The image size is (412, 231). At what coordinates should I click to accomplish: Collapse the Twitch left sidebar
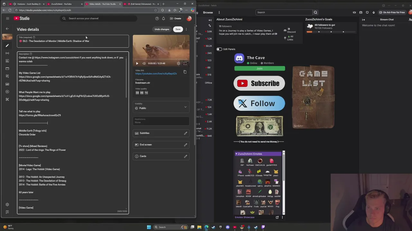coord(210,20)
